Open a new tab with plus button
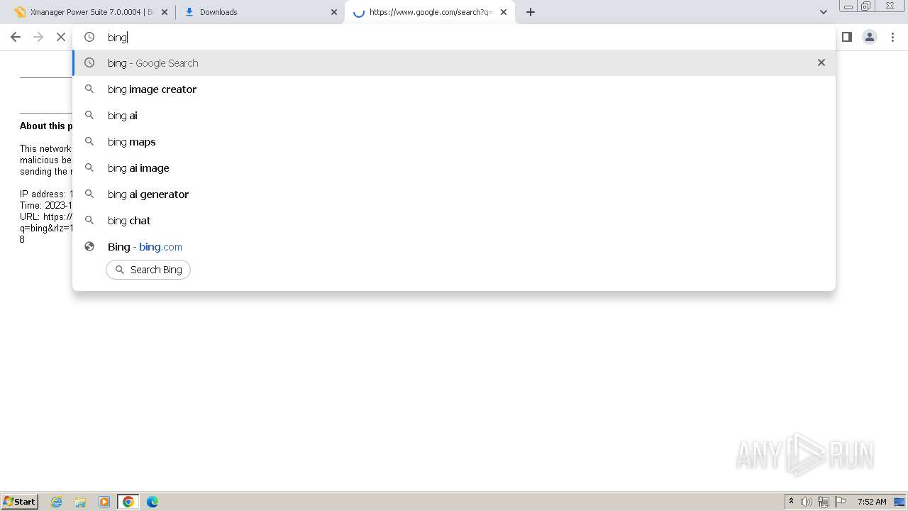This screenshot has height=511, width=908. pos(531,12)
